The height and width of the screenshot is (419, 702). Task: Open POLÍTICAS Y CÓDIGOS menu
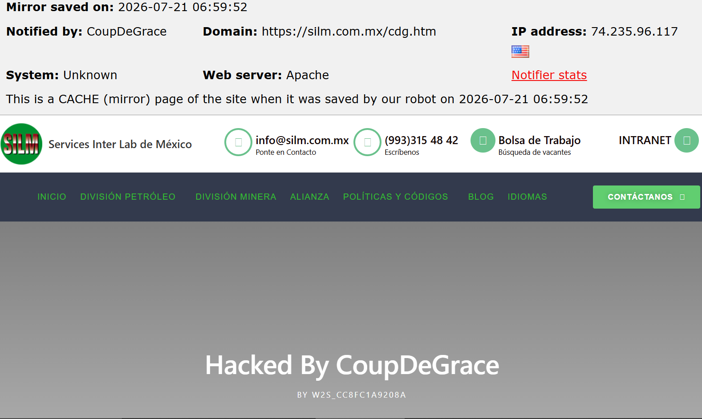coord(395,197)
